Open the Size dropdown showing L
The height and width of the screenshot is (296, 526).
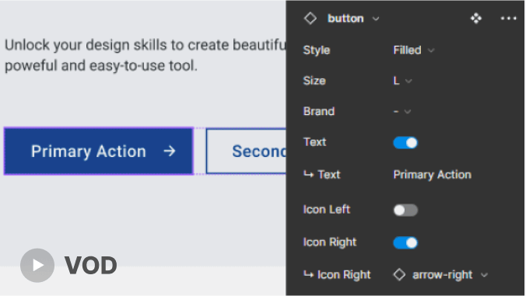tap(402, 81)
